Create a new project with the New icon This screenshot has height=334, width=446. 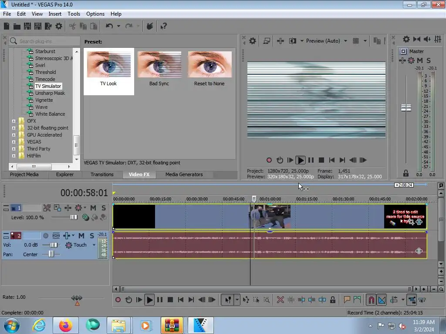click(7, 26)
